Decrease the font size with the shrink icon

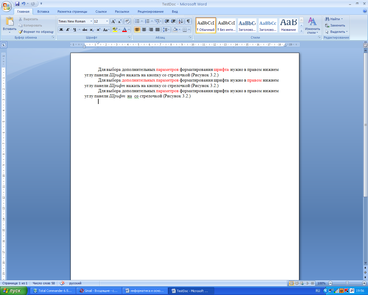(120, 21)
